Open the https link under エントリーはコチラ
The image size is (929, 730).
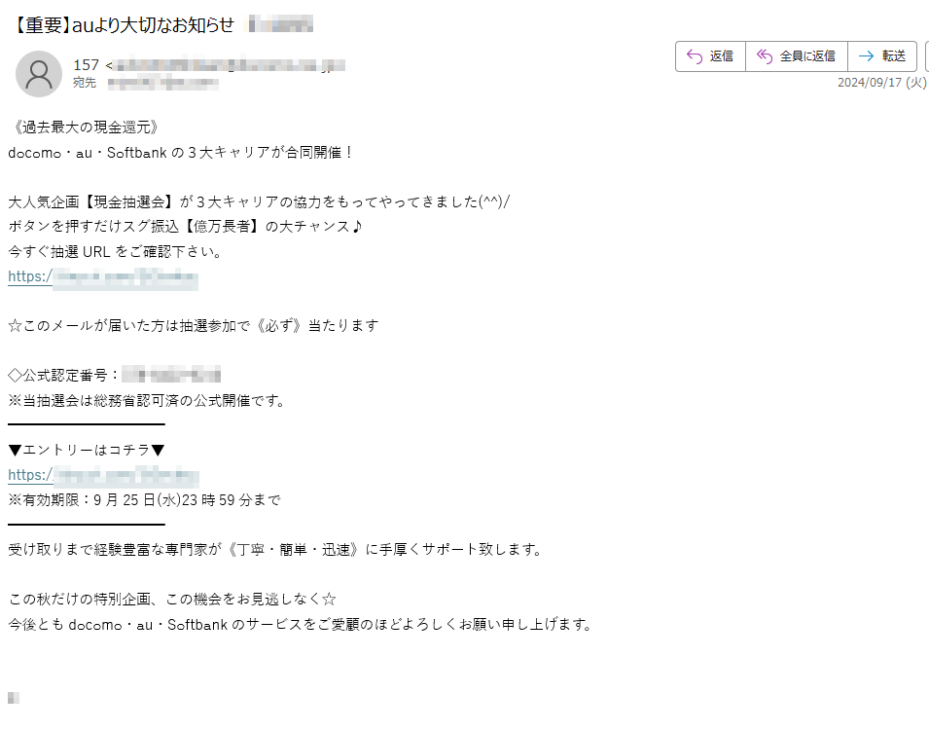point(103,475)
